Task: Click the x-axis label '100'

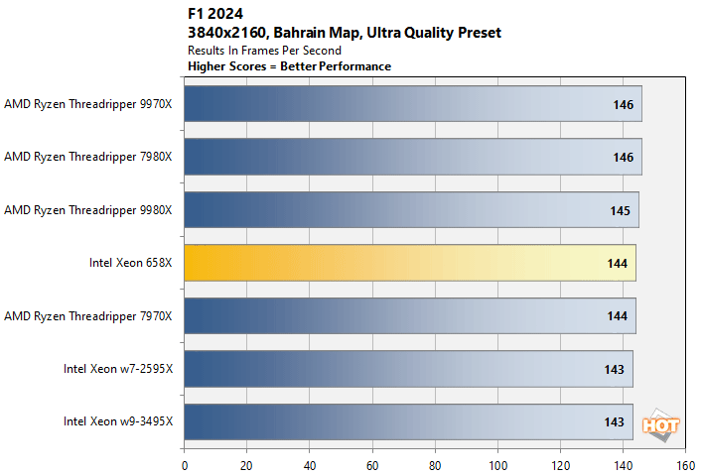Action: coord(497,466)
